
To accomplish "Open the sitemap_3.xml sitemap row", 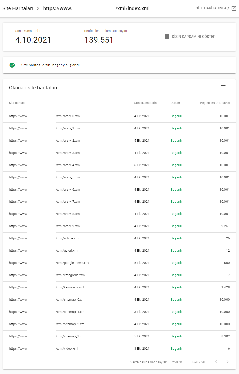I will (70, 336).
